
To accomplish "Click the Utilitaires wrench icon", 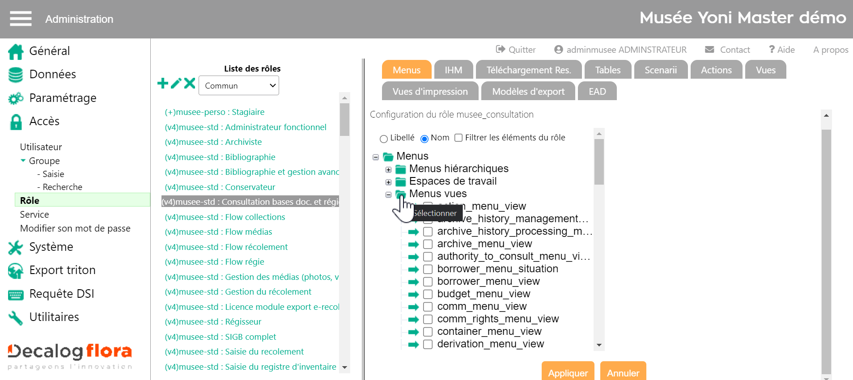I will (x=16, y=318).
